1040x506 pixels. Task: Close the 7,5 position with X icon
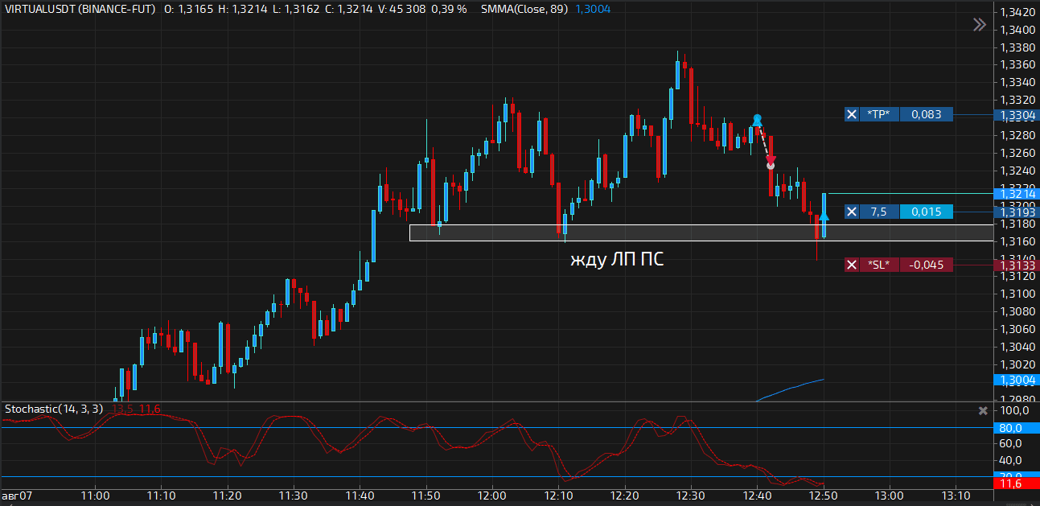point(852,212)
